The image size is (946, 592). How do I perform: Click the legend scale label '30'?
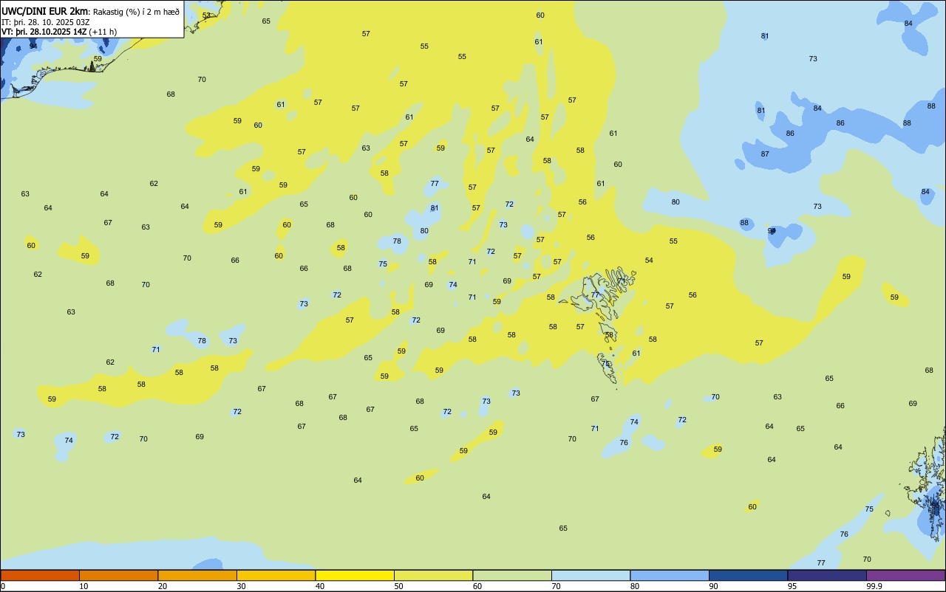241,586
